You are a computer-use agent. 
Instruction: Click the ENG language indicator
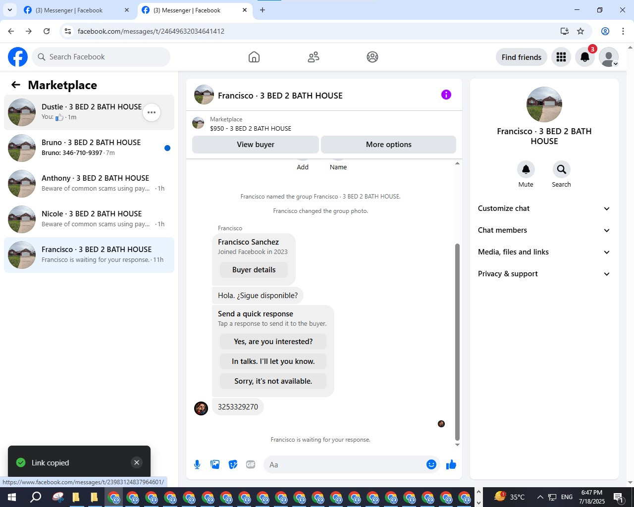[x=567, y=497]
